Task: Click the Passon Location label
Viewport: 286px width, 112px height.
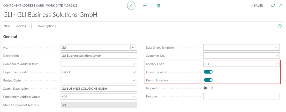Action: click(x=157, y=80)
